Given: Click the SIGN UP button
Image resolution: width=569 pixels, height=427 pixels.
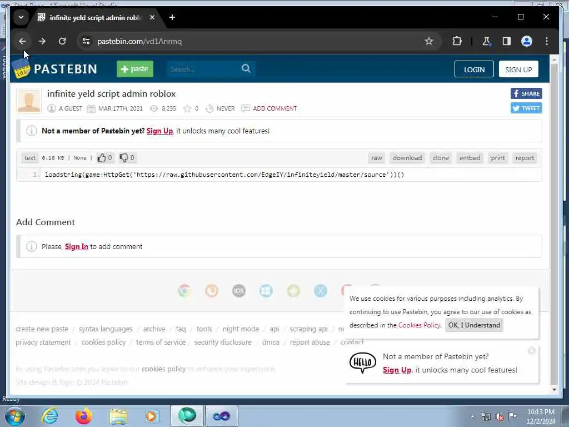Looking at the screenshot, I should (518, 69).
